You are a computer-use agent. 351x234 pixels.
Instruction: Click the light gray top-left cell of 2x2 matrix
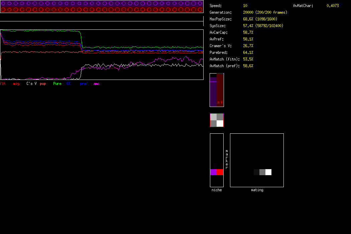point(214,117)
